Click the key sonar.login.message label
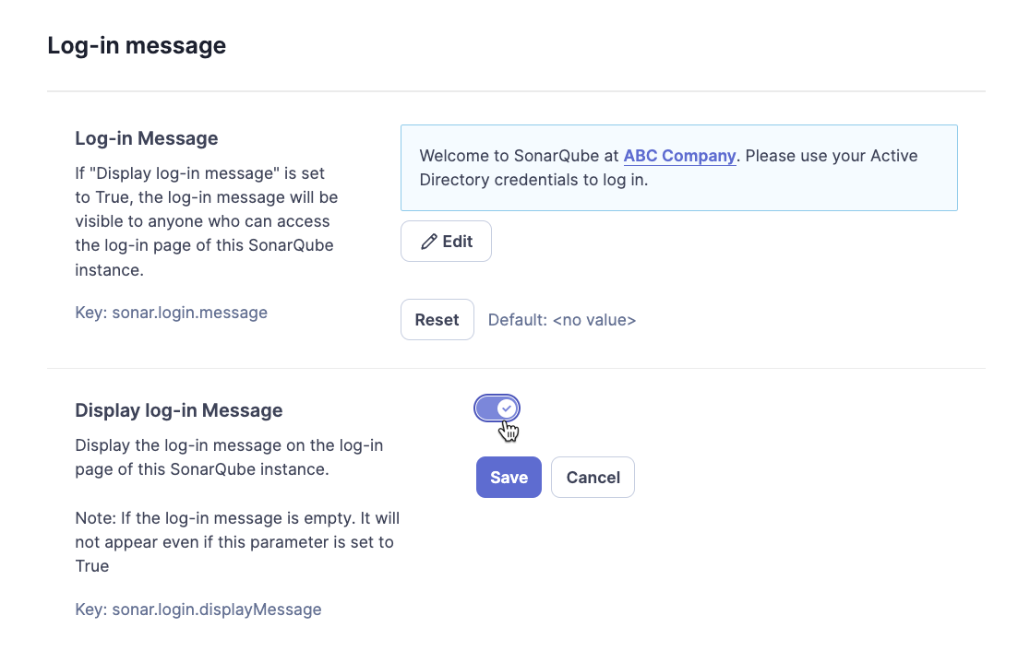Viewport: 1018px width, 651px height. pos(171,312)
